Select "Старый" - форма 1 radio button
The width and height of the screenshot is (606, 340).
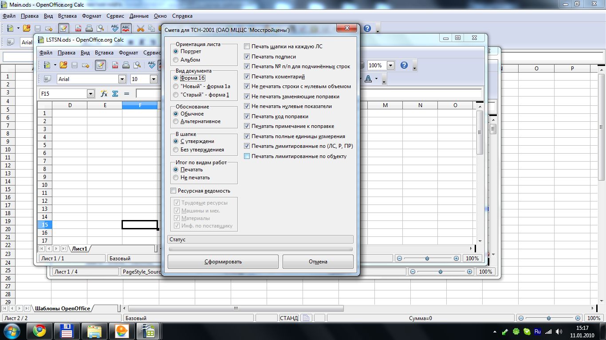click(x=201, y=95)
